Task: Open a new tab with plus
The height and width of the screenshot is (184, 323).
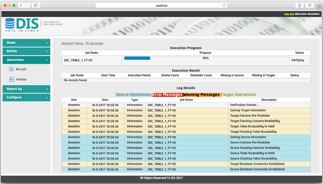Action: (x=320, y=7)
